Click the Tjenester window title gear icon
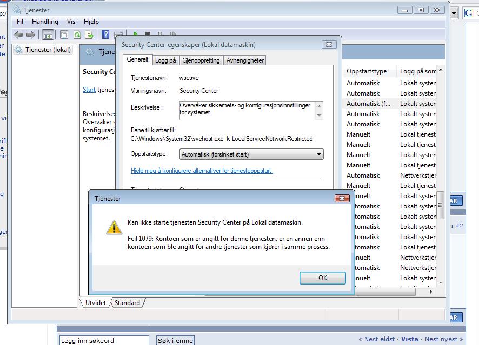Image resolution: width=479 pixels, height=345 pixels. (17, 10)
